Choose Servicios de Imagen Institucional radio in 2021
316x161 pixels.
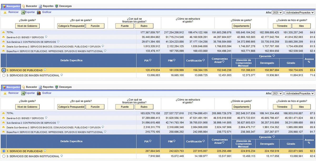tap(4, 156)
